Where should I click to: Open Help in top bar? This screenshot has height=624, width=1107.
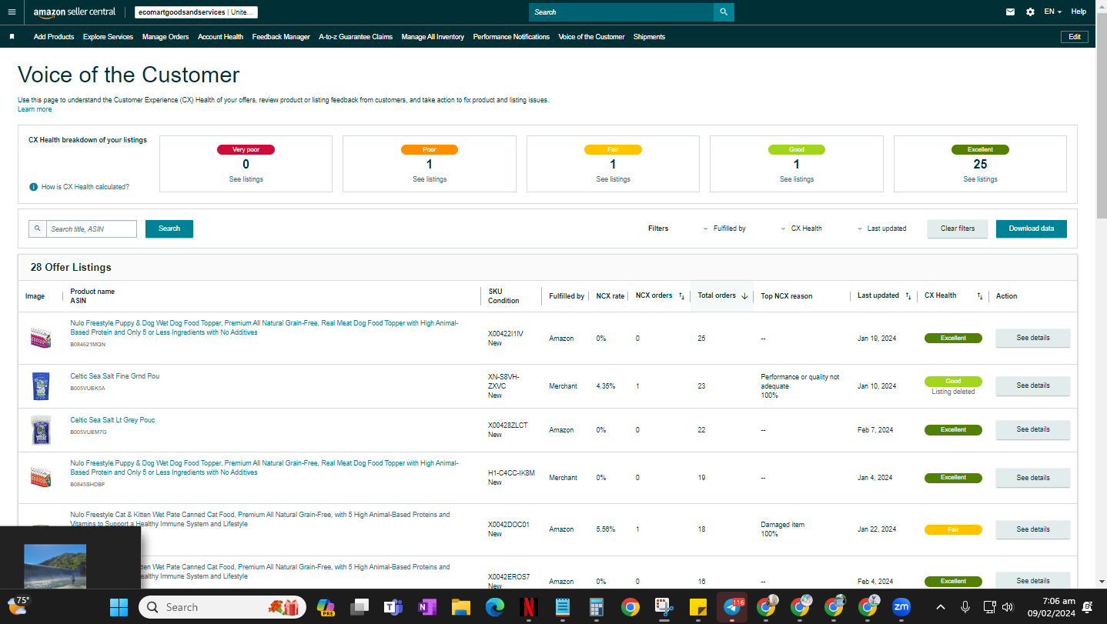click(1079, 12)
